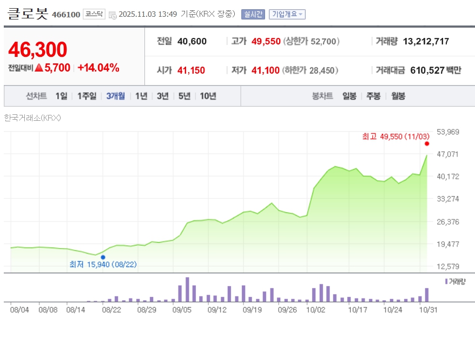Click the calendar icon beside the date

coord(112,15)
